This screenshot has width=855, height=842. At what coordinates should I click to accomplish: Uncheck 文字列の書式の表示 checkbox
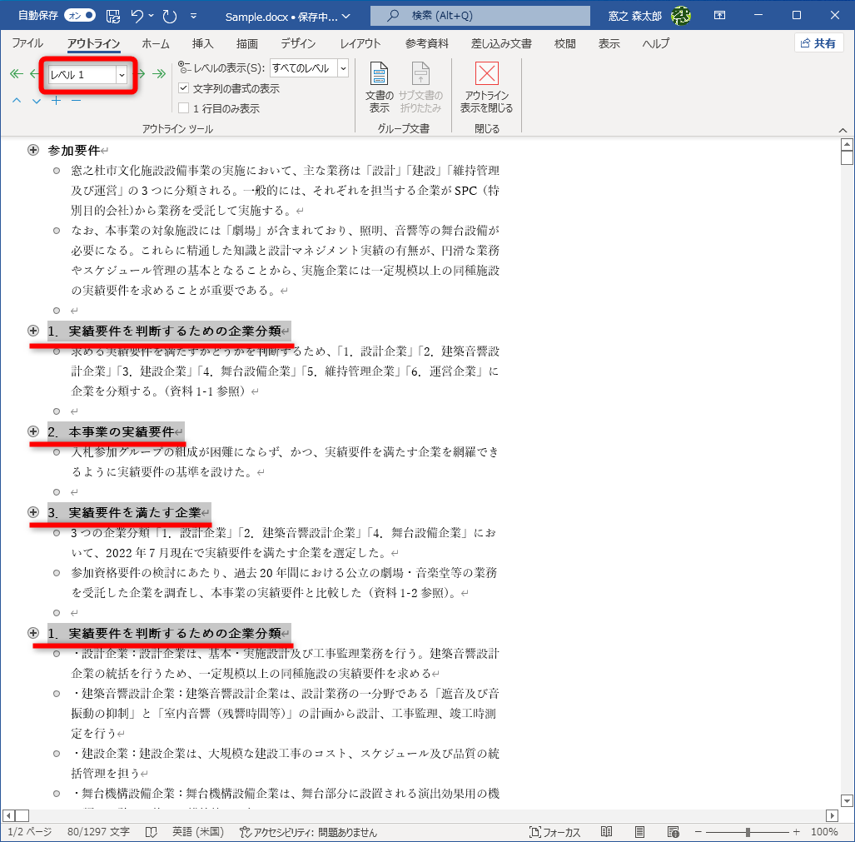coord(185,88)
